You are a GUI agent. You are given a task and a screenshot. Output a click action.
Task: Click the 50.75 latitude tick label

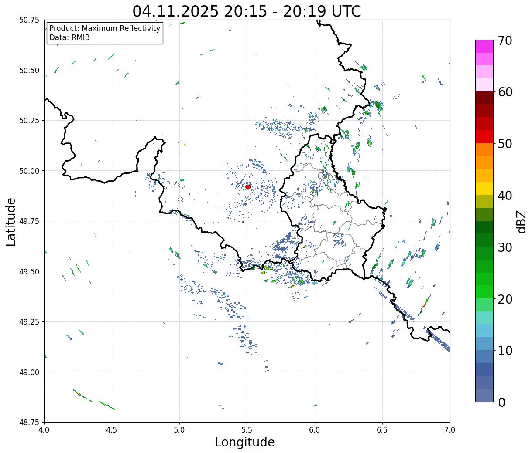[x=29, y=20]
